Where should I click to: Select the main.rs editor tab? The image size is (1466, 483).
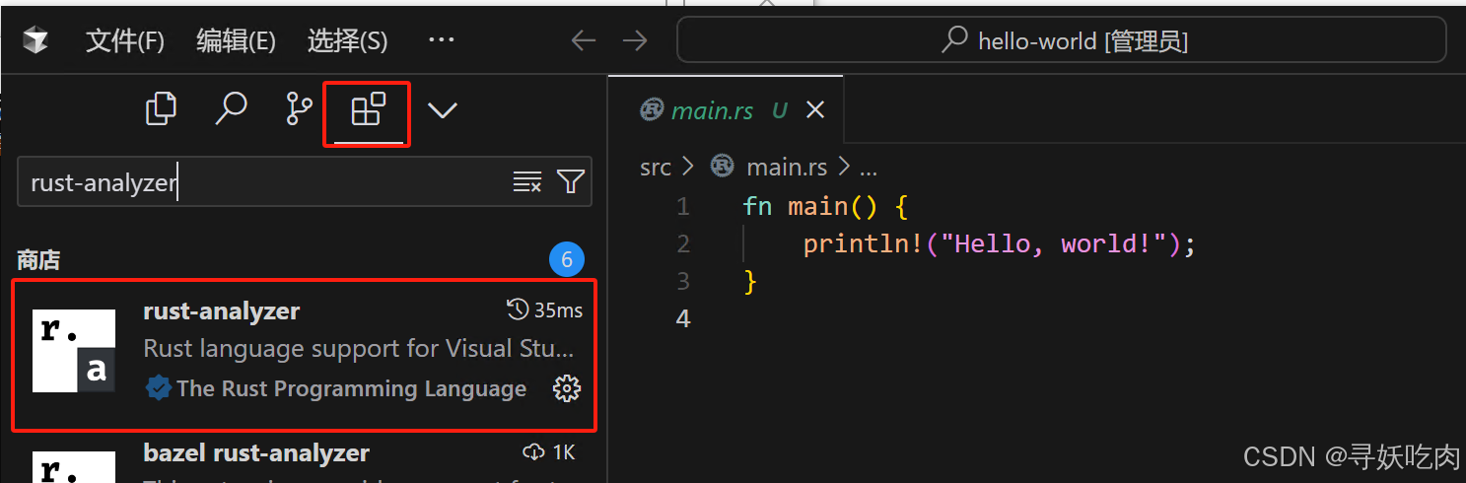point(726,110)
